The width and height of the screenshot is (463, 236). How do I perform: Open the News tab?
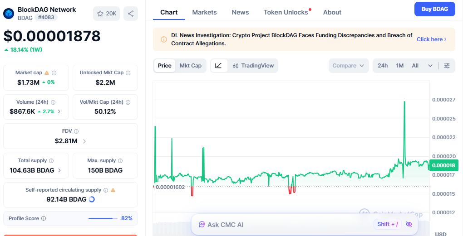[x=240, y=12]
